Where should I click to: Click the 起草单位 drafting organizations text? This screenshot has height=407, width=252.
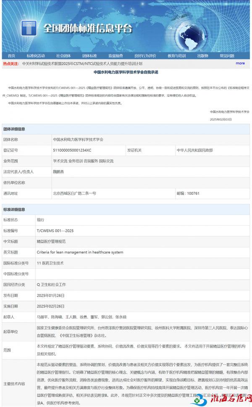(142, 332)
